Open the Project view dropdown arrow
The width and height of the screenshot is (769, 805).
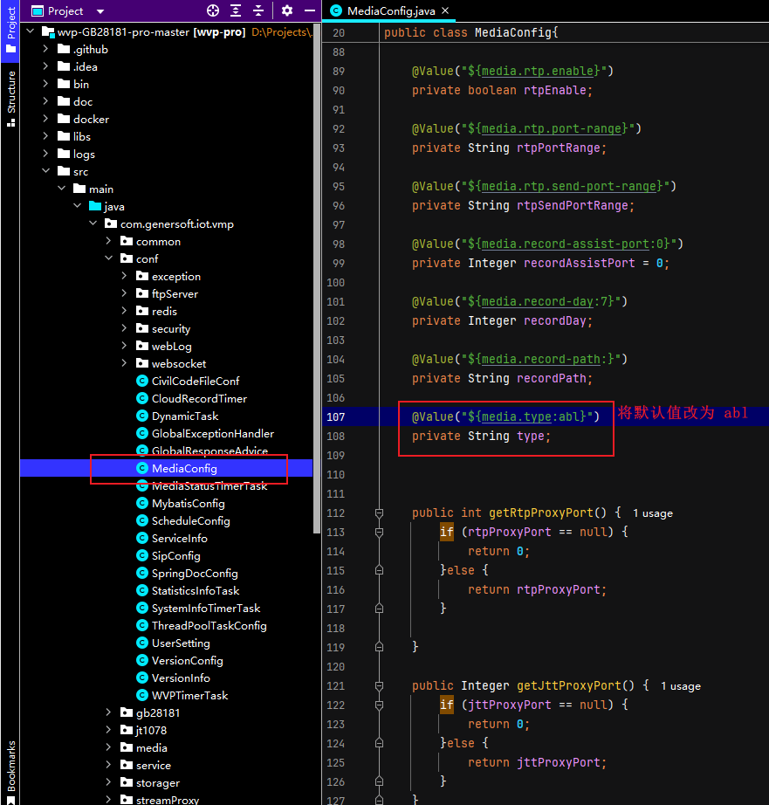point(100,11)
